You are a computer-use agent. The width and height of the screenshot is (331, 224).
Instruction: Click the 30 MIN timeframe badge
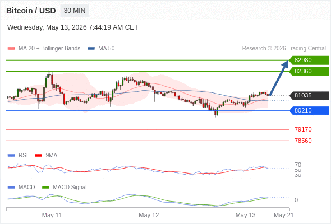click(x=75, y=11)
